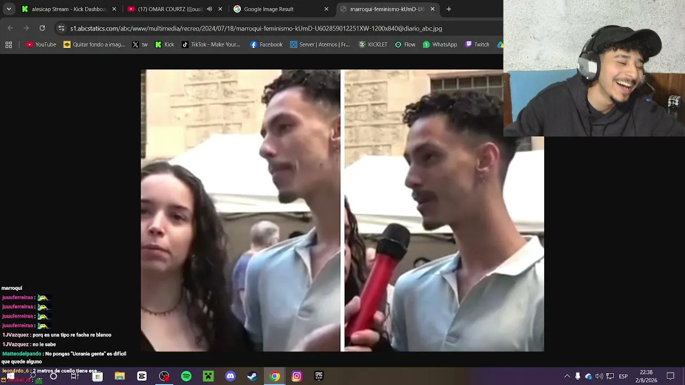Open CapCut from the taskbar
Viewport: 685px width, 385px height.
click(142, 376)
